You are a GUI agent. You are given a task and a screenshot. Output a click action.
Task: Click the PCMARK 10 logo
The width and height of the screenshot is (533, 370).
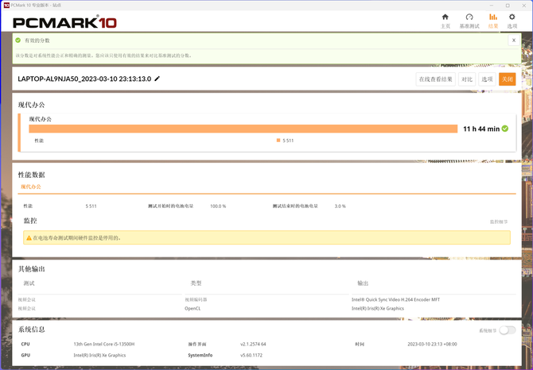pyautogui.click(x=64, y=22)
